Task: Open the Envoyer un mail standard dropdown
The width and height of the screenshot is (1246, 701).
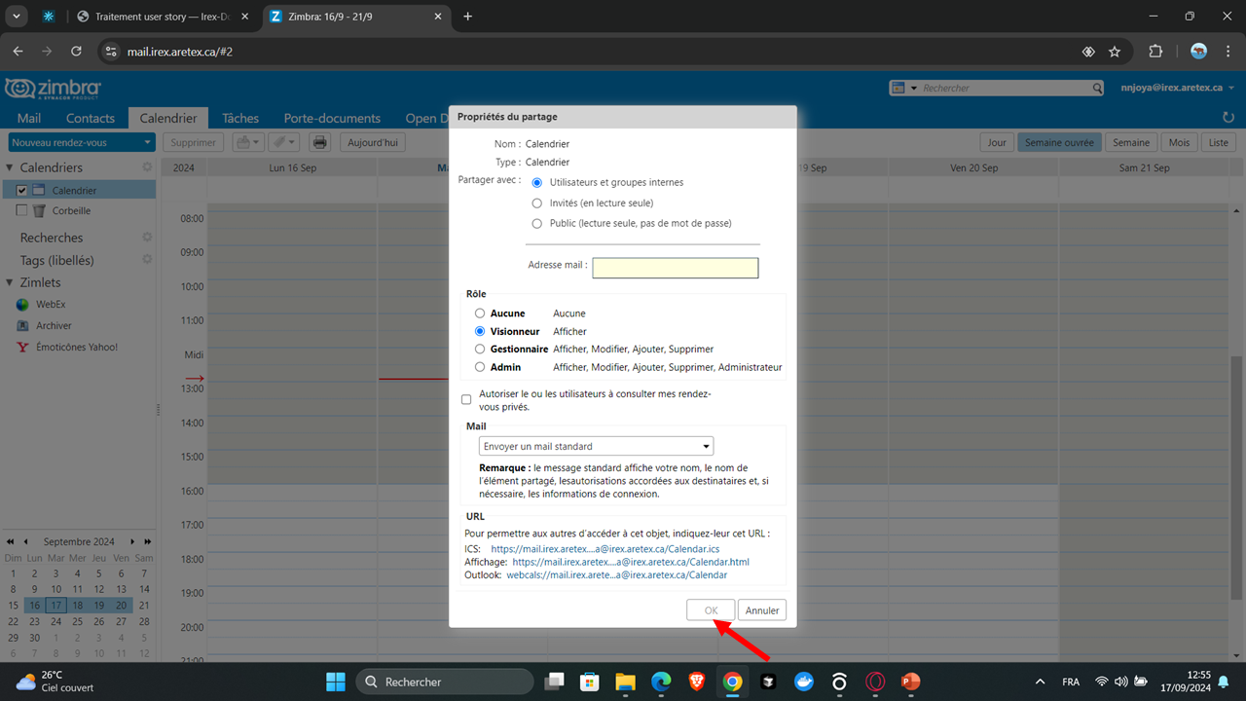Action: 596,446
